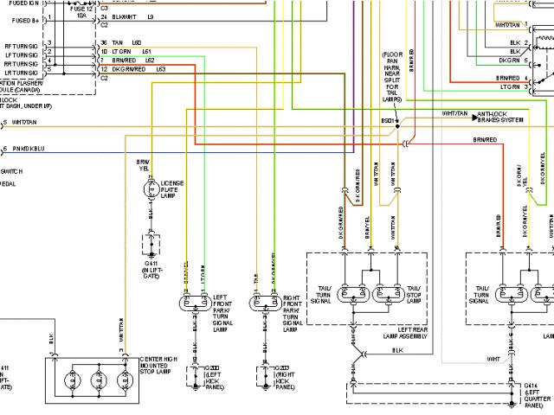Click the license plate lamp bulb symbol
The image size is (554, 415).
[x=152, y=188]
